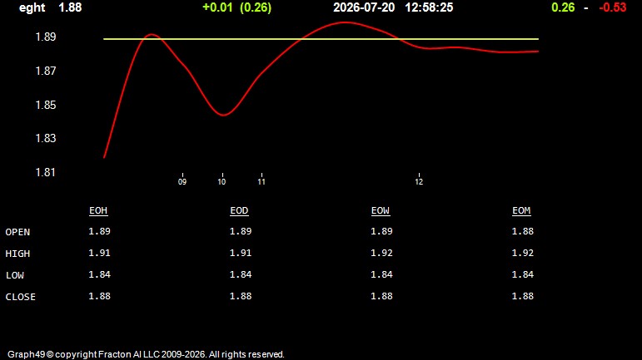The width and height of the screenshot is (642, 360).
Task: Click the EOW HIGH value 1.92
Action: pos(381,253)
